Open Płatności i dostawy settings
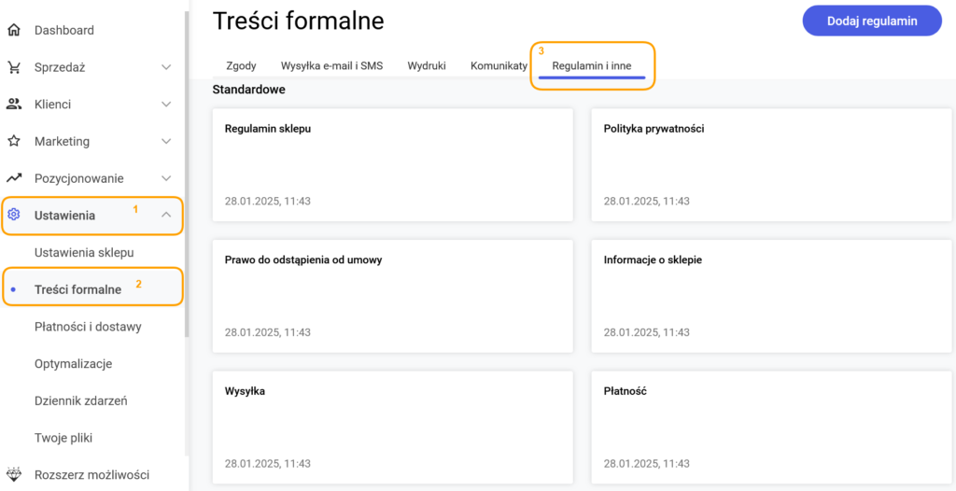This screenshot has height=491, width=956. tap(88, 327)
